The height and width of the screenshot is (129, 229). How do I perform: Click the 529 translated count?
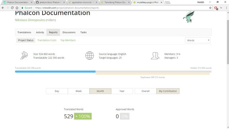68,116
